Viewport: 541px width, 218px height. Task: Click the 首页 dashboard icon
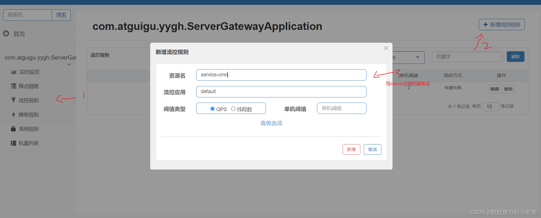point(6,33)
